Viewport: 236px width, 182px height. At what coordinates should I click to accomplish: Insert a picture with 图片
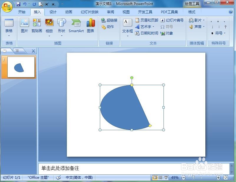(x=24, y=26)
